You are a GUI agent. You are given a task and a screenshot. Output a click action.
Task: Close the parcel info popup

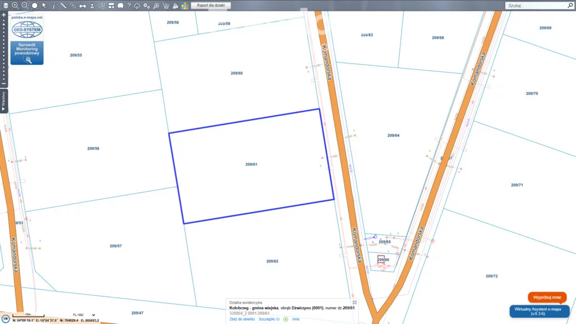point(354,302)
